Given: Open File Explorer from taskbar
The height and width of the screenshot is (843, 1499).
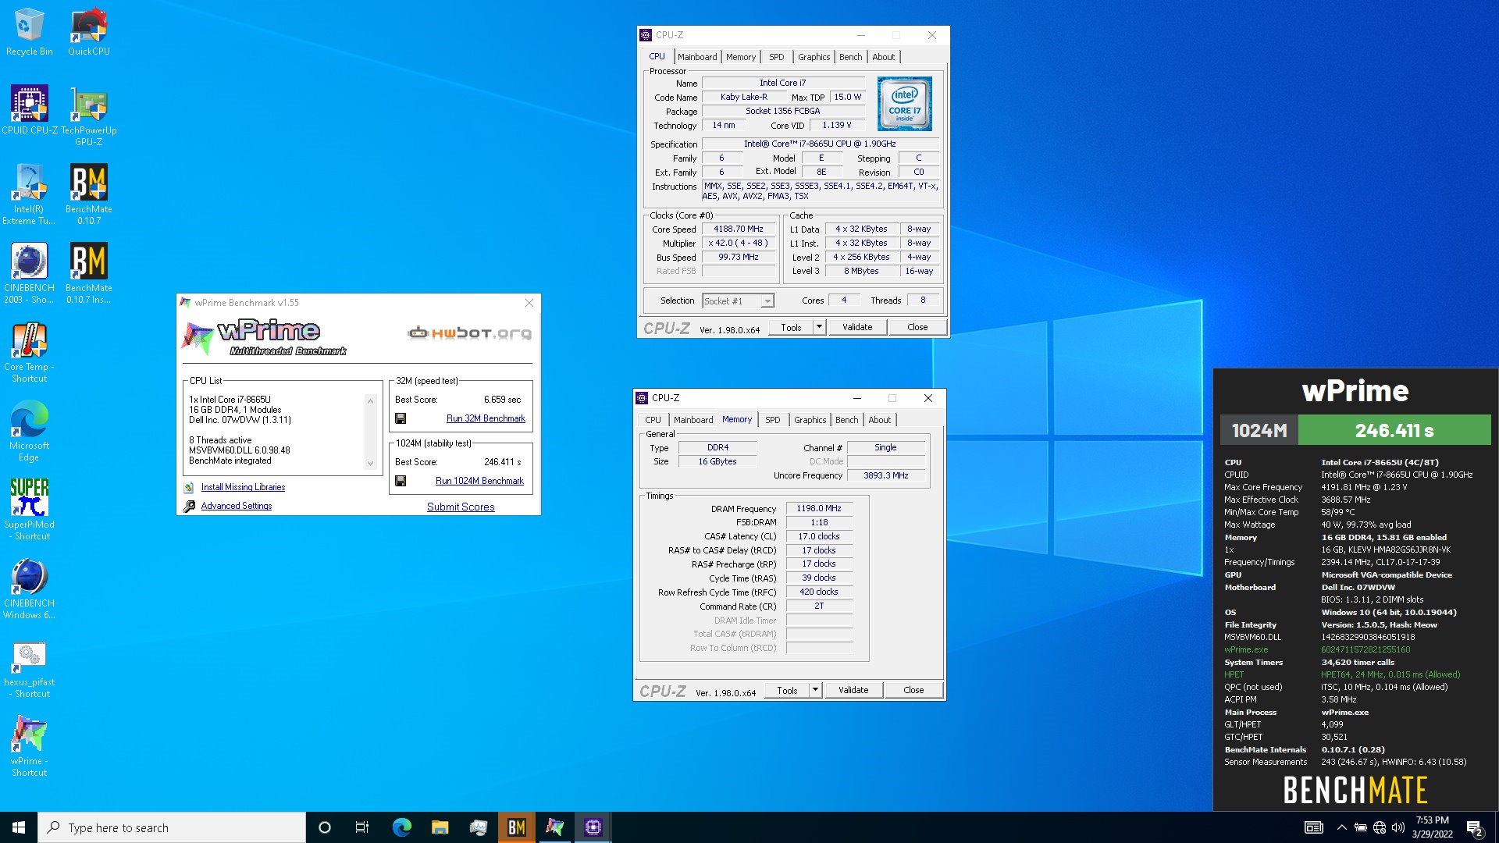Looking at the screenshot, I should (x=440, y=827).
